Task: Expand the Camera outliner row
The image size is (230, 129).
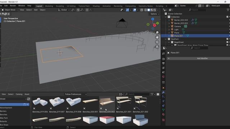Action: pyautogui.click(x=169, y=27)
